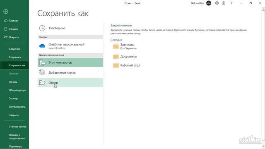This screenshot has width=265, height=149.
Task: Click the Закрепленные heading
Action: [x=121, y=25]
